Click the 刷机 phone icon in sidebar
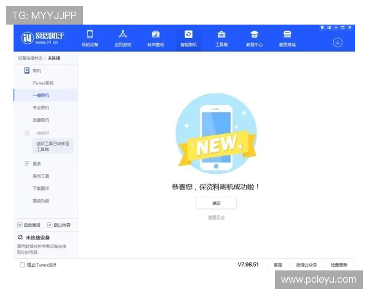This screenshot has height=295, width=369. pos(27,70)
